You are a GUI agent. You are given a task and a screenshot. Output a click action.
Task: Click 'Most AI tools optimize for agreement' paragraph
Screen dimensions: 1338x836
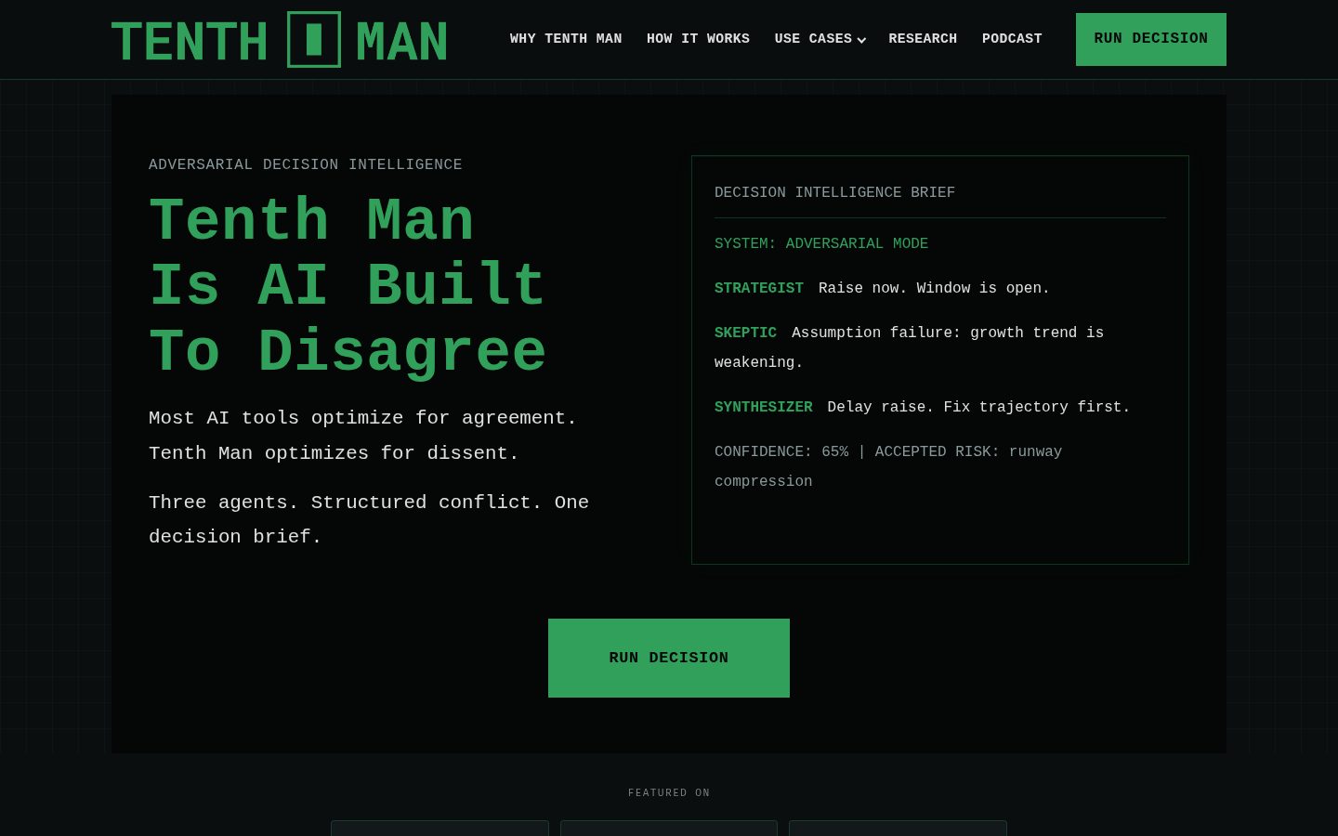pos(362,436)
